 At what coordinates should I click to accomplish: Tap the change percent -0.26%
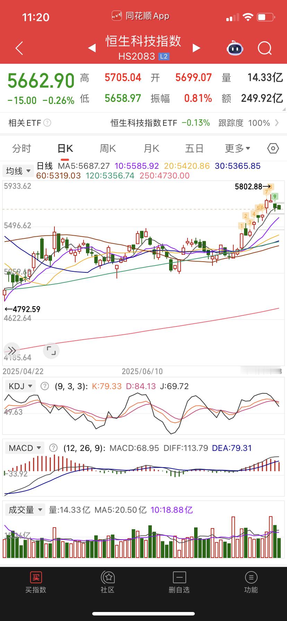click(58, 100)
